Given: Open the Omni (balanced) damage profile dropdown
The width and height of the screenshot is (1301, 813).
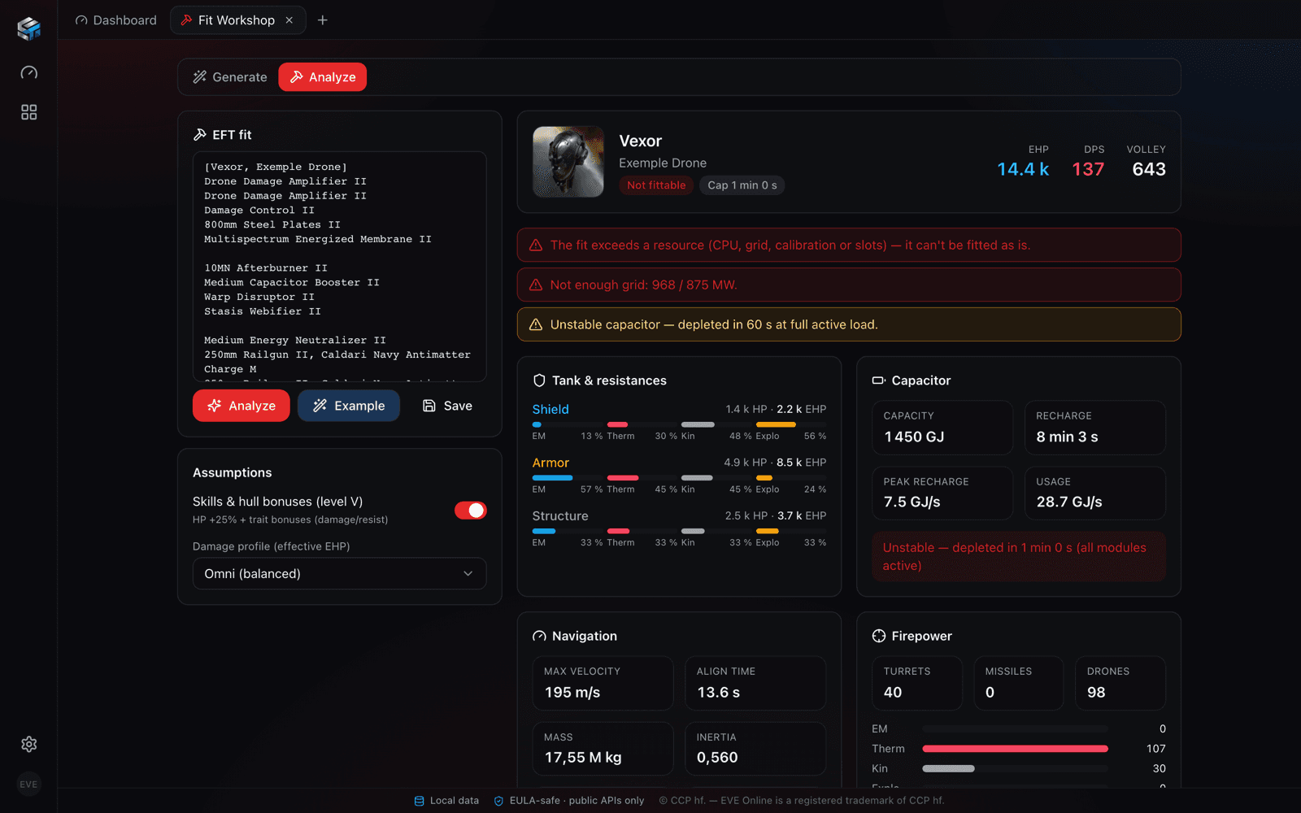Looking at the screenshot, I should click(x=340, y=574).
